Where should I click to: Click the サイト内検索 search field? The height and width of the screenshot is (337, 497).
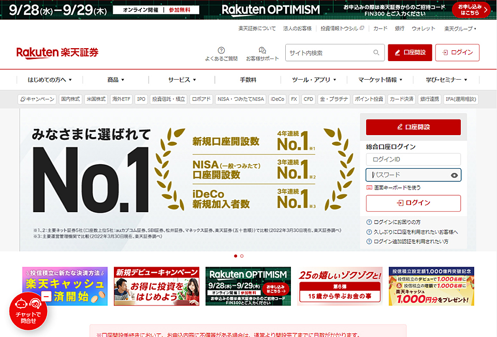tap(335, 53)
